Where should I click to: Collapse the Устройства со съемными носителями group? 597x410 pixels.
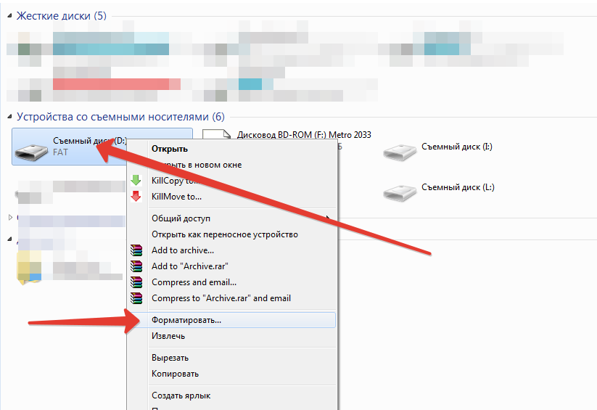tap(9, 117)
